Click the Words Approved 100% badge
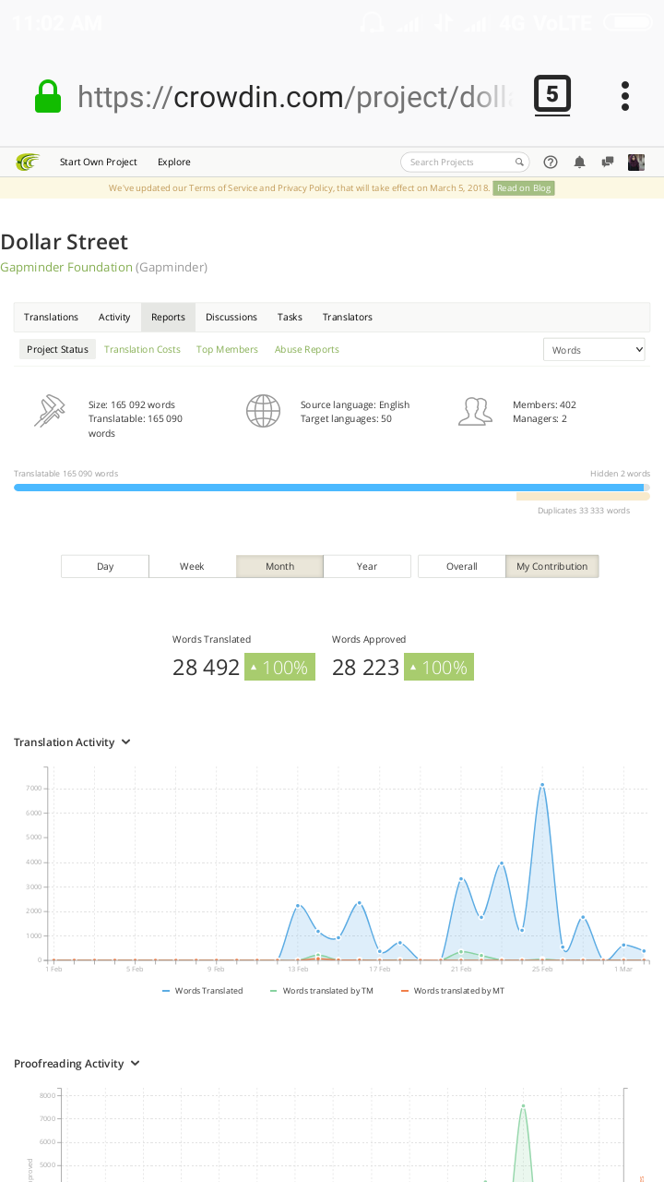This screenshot has height=1182, width=664. [x=439, y=667]
